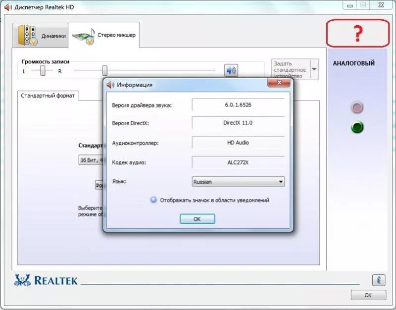This screenshot has height=310, width=396.
Task: Click the green analog jack connector
Action: pos(357,127)
